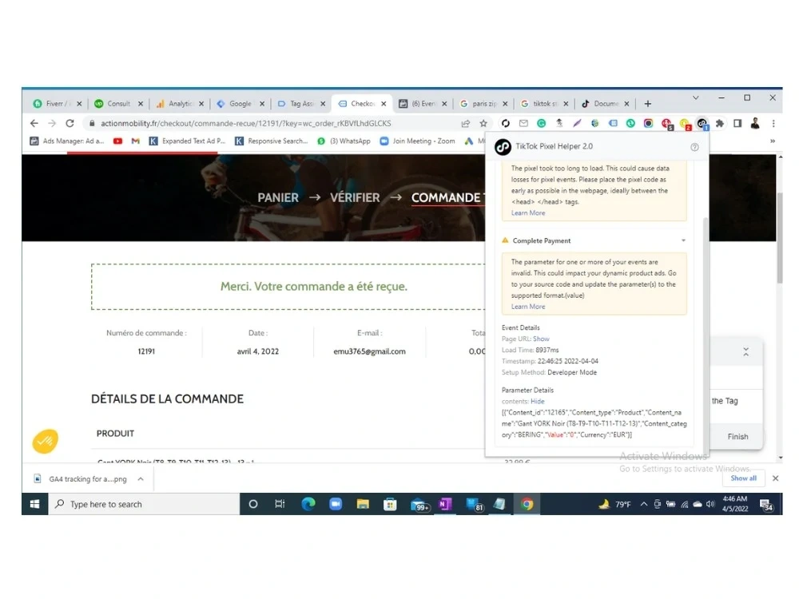Open GA4 tracking downloaded png file
The height and width of the screenshot is (599, 799).
pyautogui.click(x=81, y=478)
